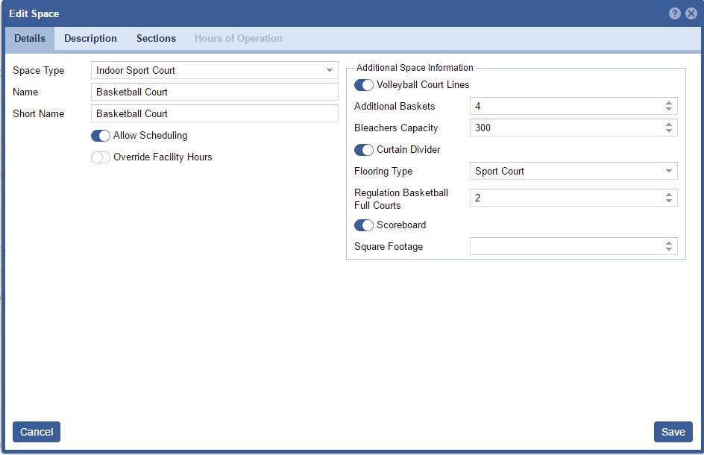Select the Details tab
Viewport: 704px width, 455px height.
(x=30, y=39)
